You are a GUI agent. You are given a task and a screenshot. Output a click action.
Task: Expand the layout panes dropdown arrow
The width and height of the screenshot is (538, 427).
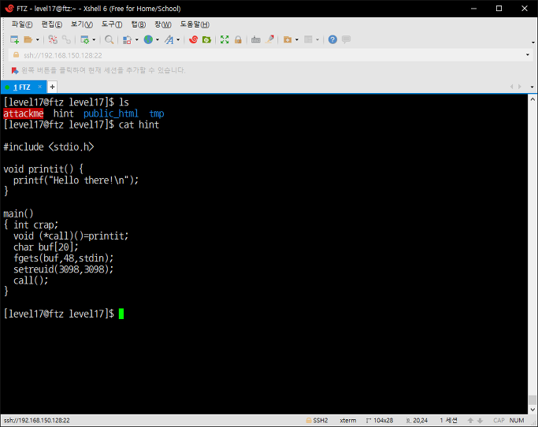[317, 40]
